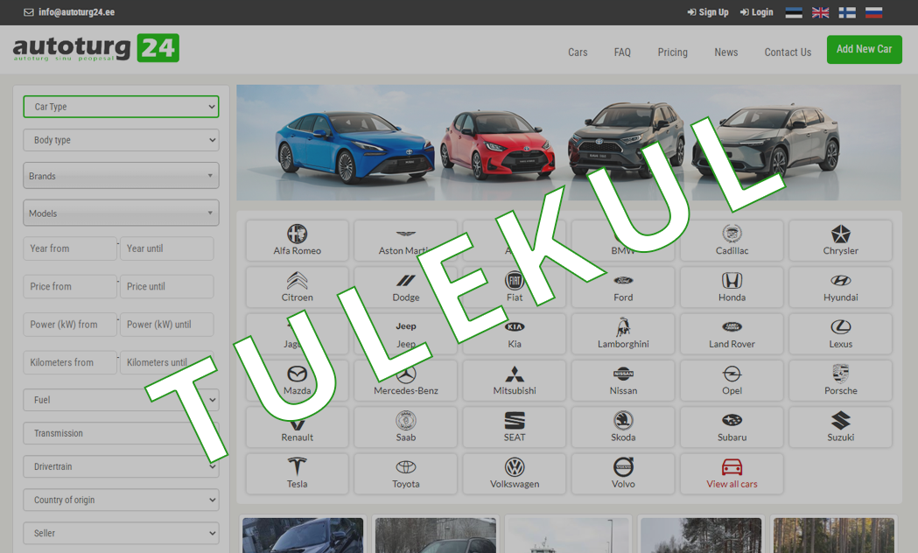Image resolution: width=918 pixels, height=553 pixels.
Task: Switch language to Estonian flag
Action: coord(794,12)
